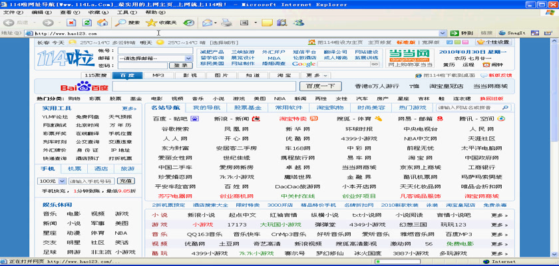This screenshot has width=559, height=266.
Task: Click the Google search go button
Action: [374, 64]
